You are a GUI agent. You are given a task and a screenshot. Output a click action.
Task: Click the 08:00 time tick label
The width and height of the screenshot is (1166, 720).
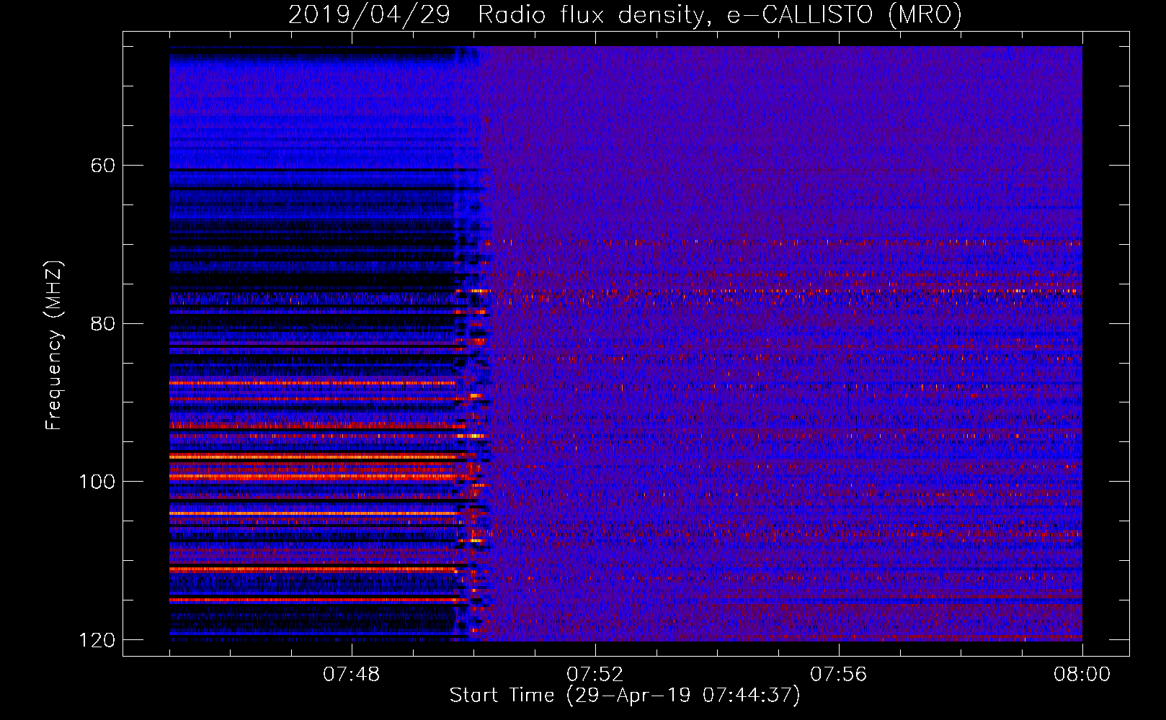(1082, 675)
